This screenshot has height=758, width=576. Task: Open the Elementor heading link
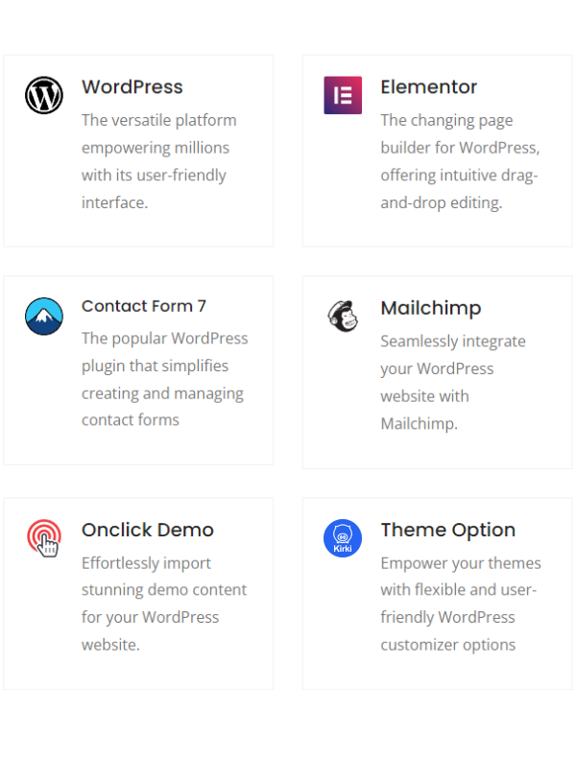[428, 86]
